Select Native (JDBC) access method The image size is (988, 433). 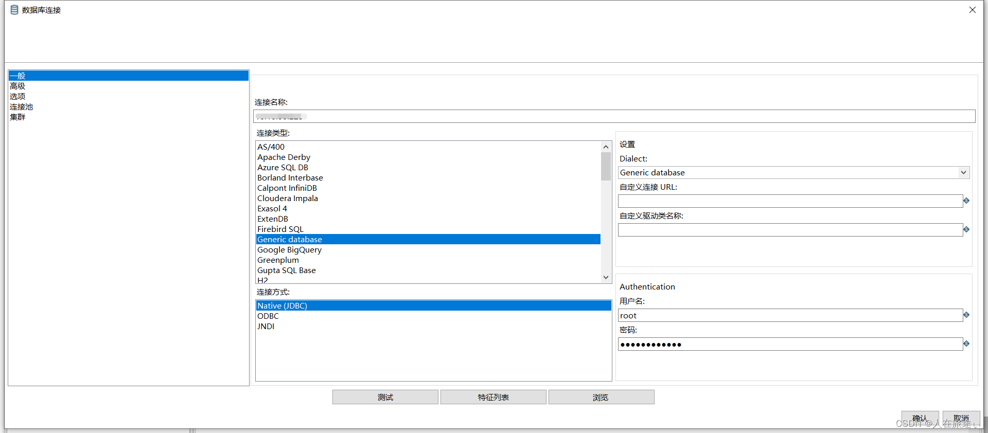[x=434, y=305]
